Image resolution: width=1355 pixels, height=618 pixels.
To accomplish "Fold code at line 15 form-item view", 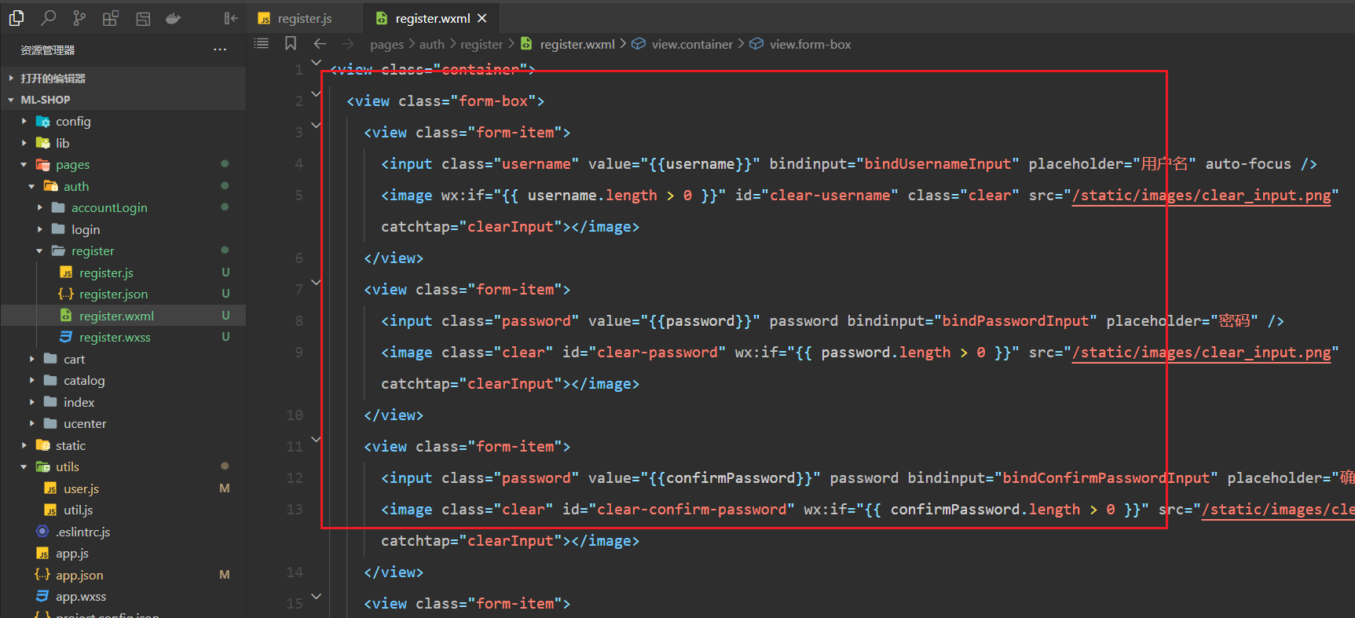I will 316,596.
